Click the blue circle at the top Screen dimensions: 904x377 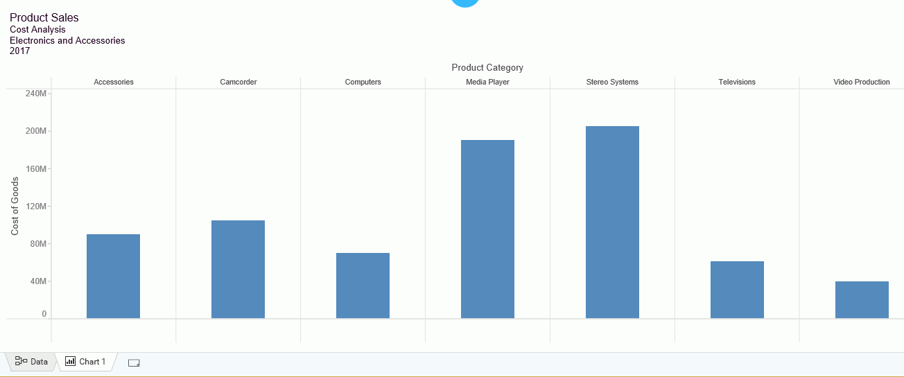465,2
